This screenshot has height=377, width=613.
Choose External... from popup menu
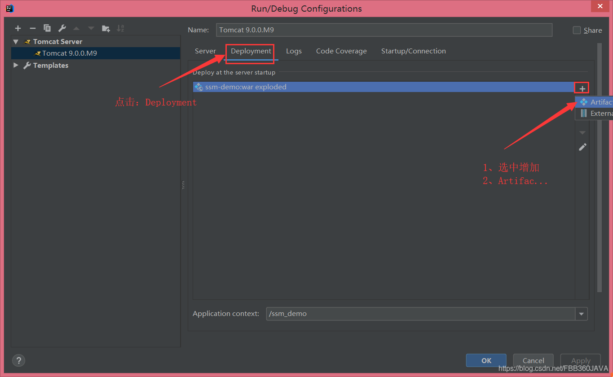pos(595,114)
